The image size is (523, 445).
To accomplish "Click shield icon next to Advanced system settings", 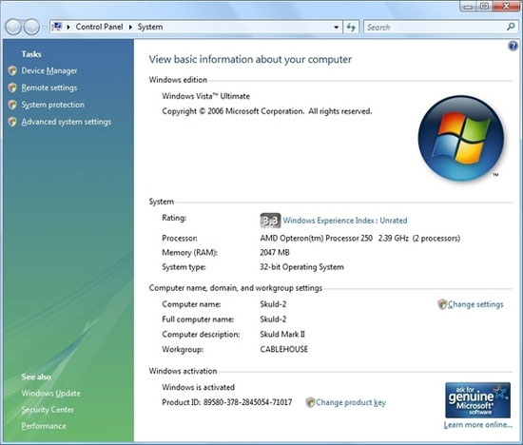I will [x=12, y=122].
